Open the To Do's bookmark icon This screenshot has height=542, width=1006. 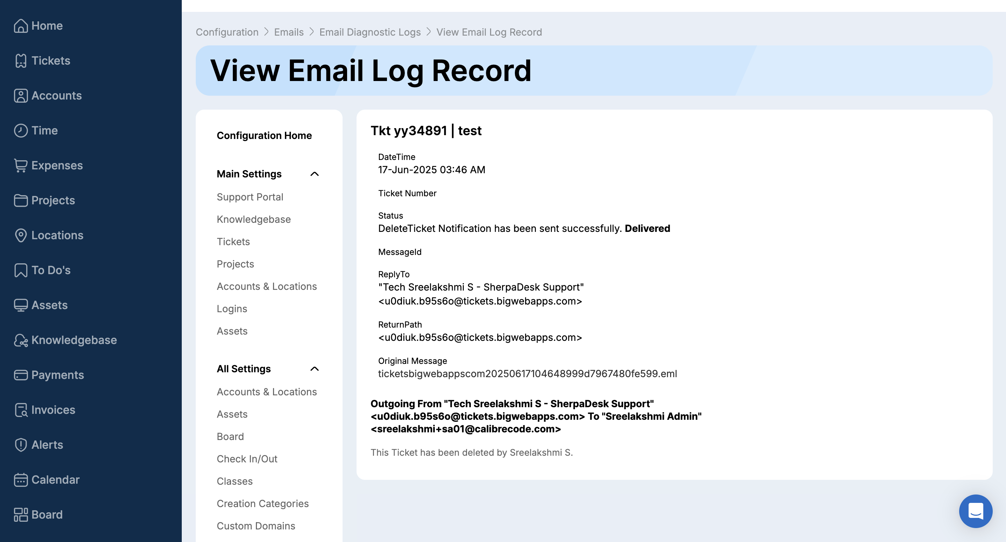[20, 270]
